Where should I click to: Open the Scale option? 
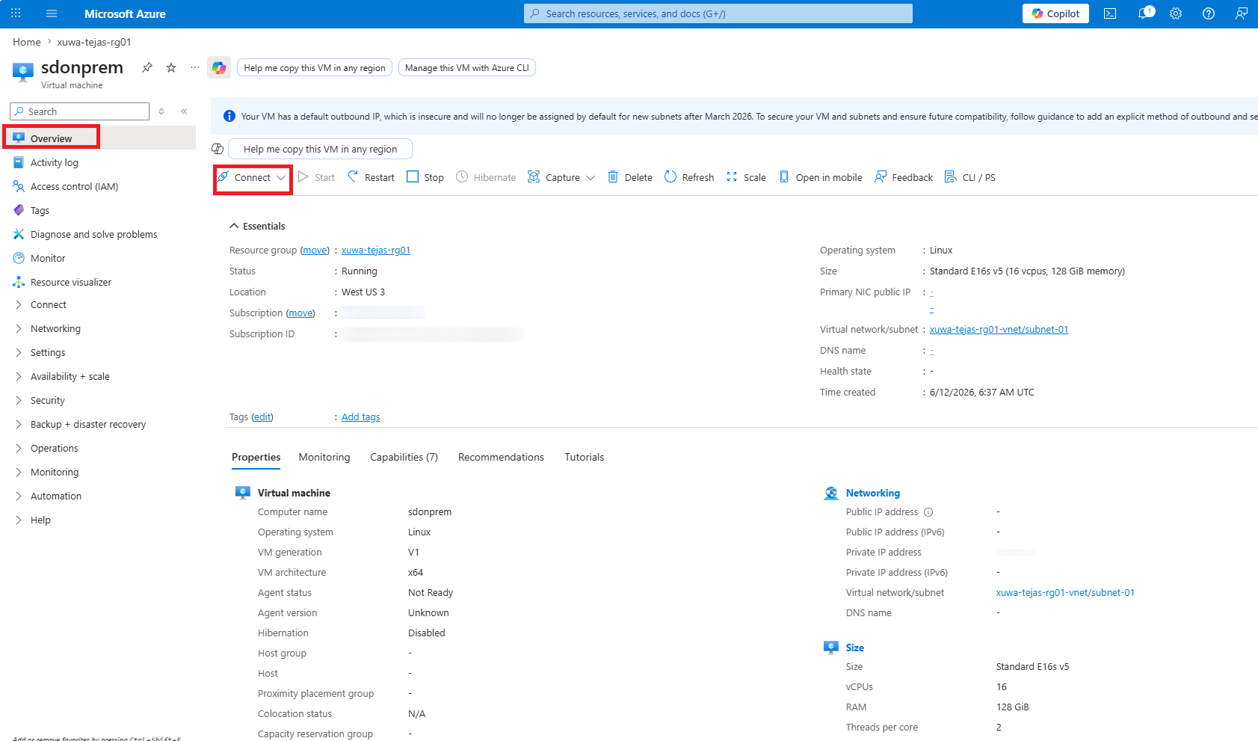point(746,177)
